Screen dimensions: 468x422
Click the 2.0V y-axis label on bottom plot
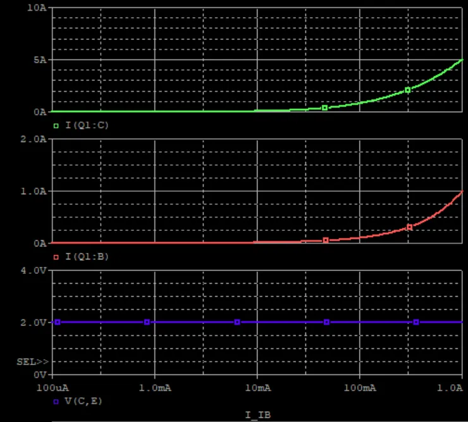pyautogui.click(x=34, y=323)
